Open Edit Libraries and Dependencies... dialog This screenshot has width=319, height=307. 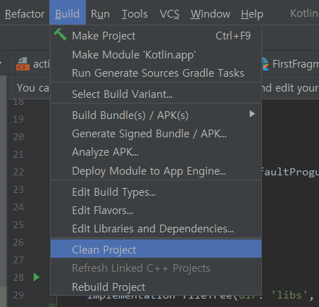pos(156,228)
